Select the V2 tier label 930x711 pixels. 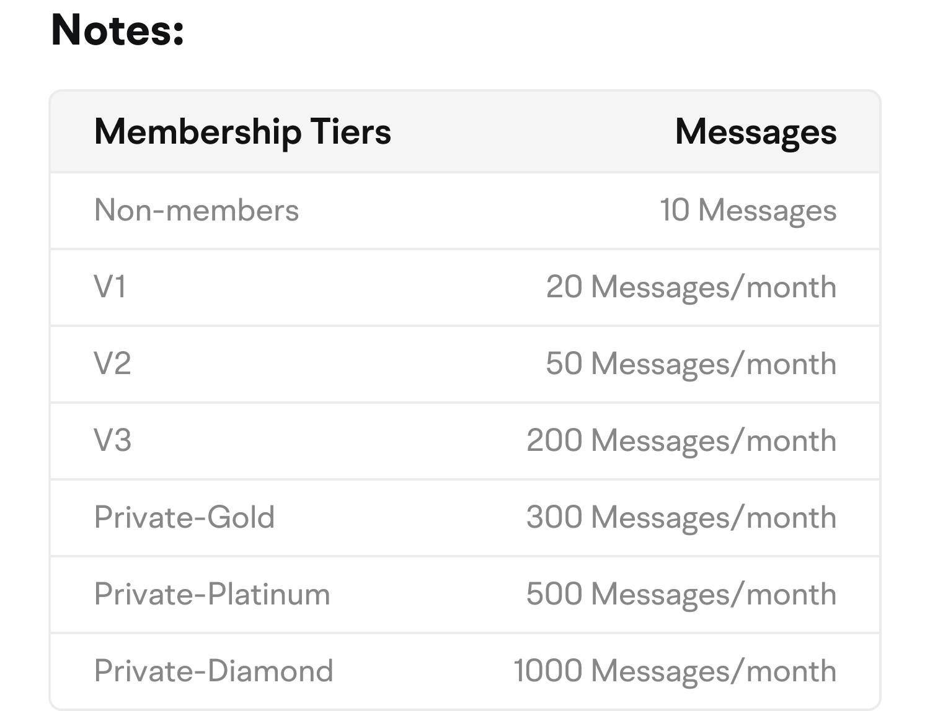[113, 364]
